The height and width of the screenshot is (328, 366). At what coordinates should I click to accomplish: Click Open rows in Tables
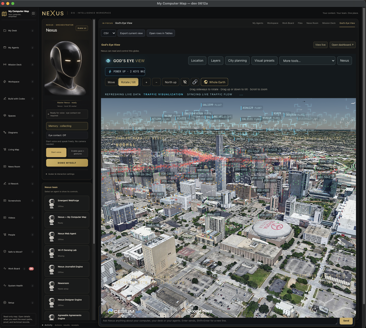[161, 33]
